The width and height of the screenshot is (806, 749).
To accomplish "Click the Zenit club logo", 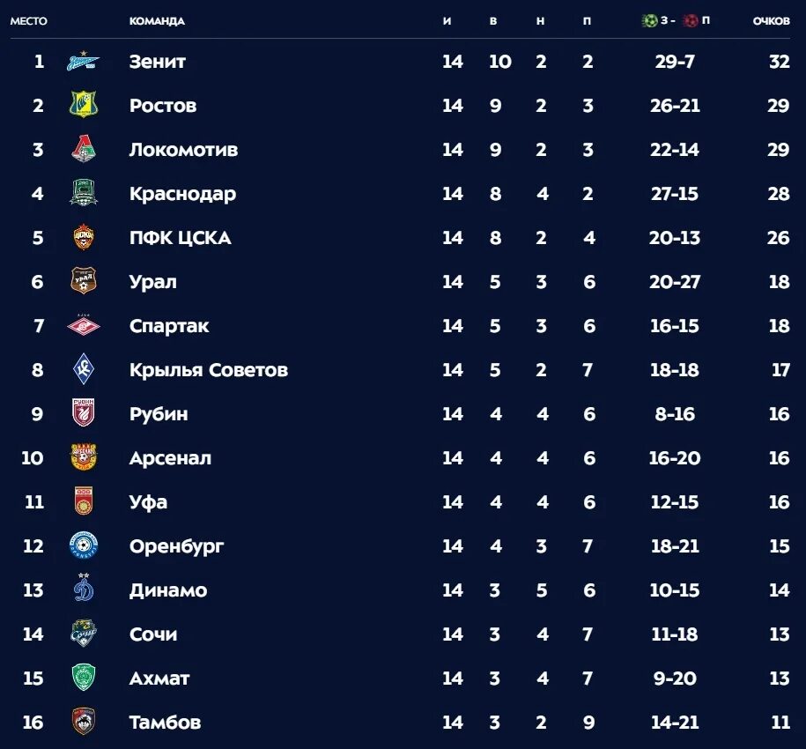I will tap(84, 62).
